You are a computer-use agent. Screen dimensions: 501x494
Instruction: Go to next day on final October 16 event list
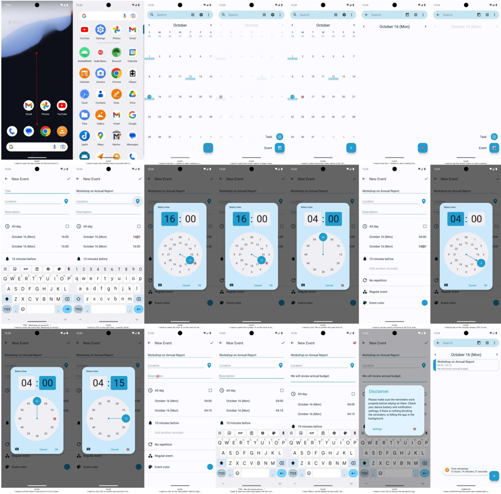click(x=497, y=355)
